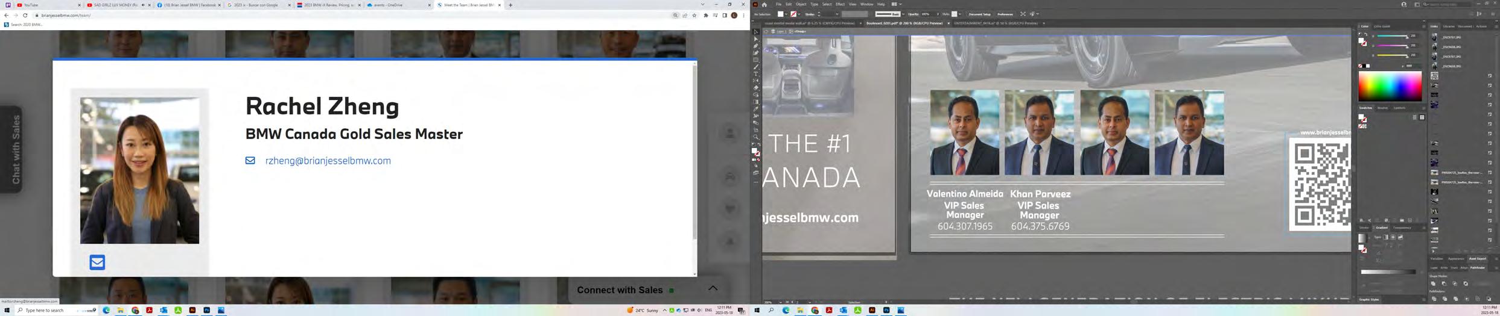Click the Chat with Sales side button
This screenshot has width=1500, height=316.
12,149
